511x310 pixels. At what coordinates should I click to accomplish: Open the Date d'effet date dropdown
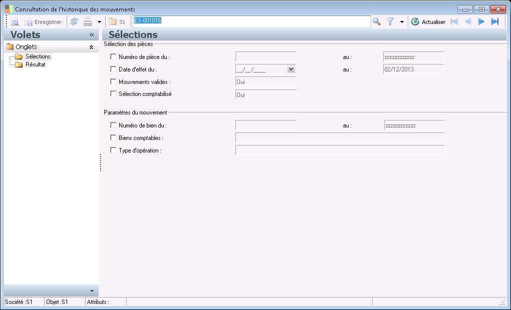(x=291, y=69)
